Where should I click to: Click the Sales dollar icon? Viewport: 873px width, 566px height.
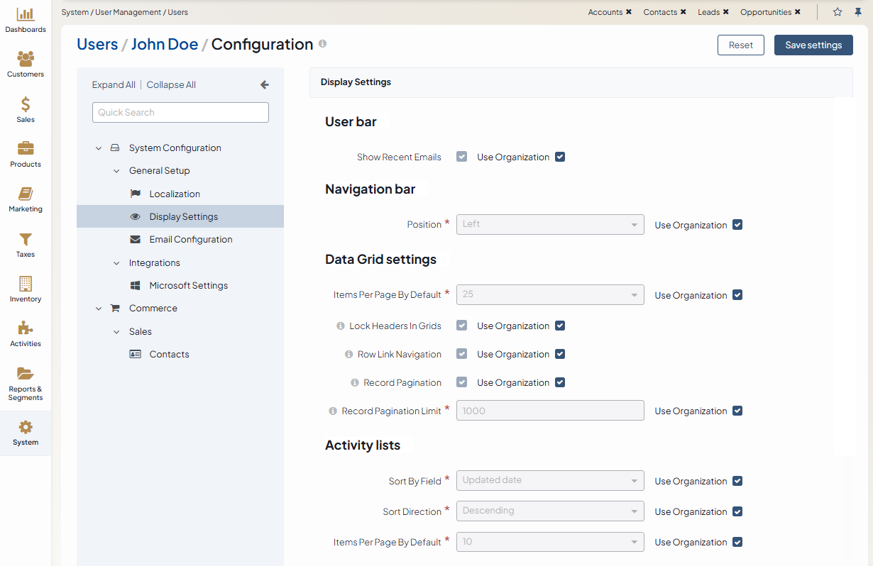point(26,105)
